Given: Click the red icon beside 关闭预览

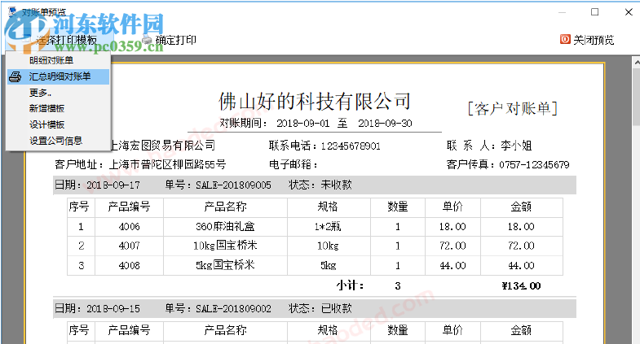Looking at the screenshot, I should pos(565,39).
